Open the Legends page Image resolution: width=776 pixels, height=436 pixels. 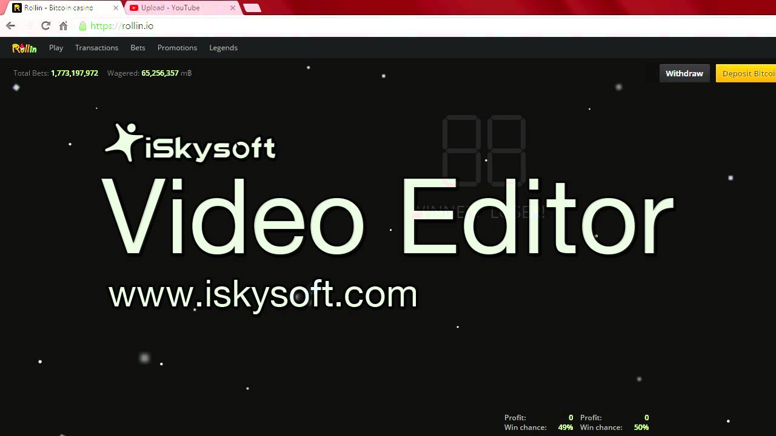(223, 48)
